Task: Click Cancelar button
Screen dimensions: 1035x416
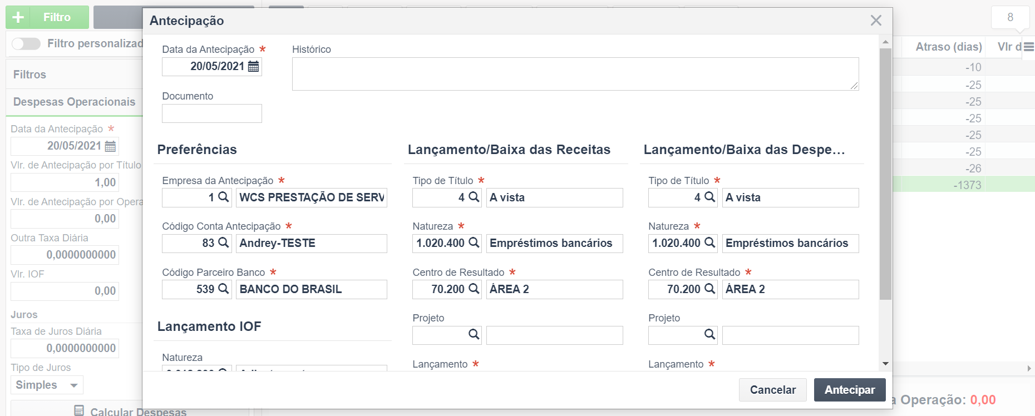Action: (x=772, y=390)
